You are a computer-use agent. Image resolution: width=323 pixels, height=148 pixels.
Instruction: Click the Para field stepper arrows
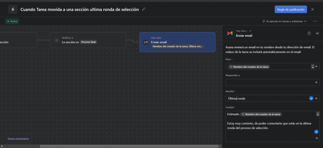pos(313,67)
